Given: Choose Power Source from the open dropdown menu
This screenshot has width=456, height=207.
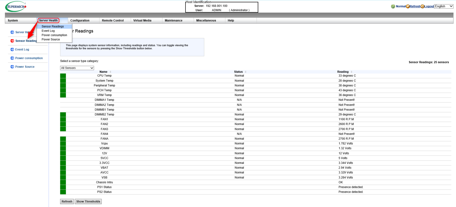Looking at the screenshot, I should (x=51, y=39).
